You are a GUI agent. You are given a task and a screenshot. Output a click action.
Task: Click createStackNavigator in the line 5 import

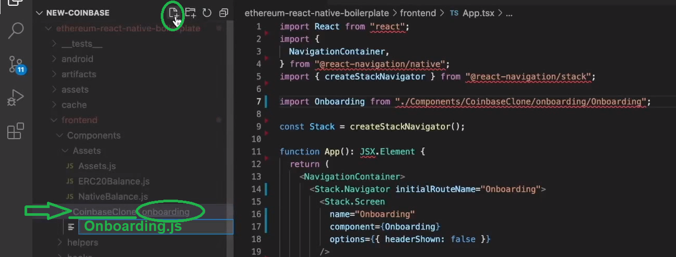(375, 77)
